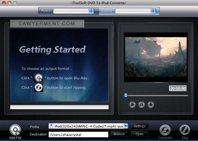Screen dimensions: 198x141
Task: Click the Destination path field
Action: pos(78,134)
